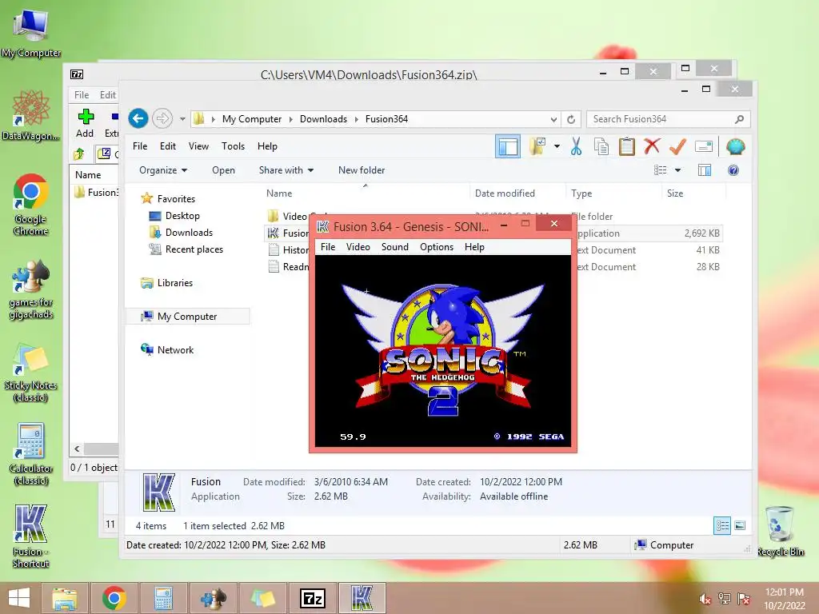The height and width of the screenshot is (614, 819).
Task: Click the Copy icon in Explorer toolbar
Action: click(601, 147)
